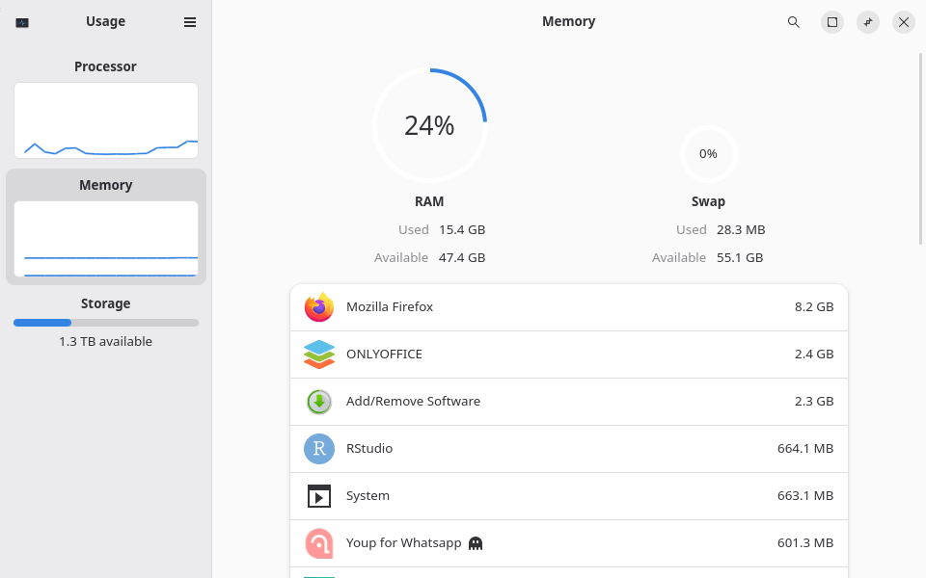The image size is (926, 578).
Task: Click the ghost icon beside Youp for Whatsapp
Action: tap(475, 542)
